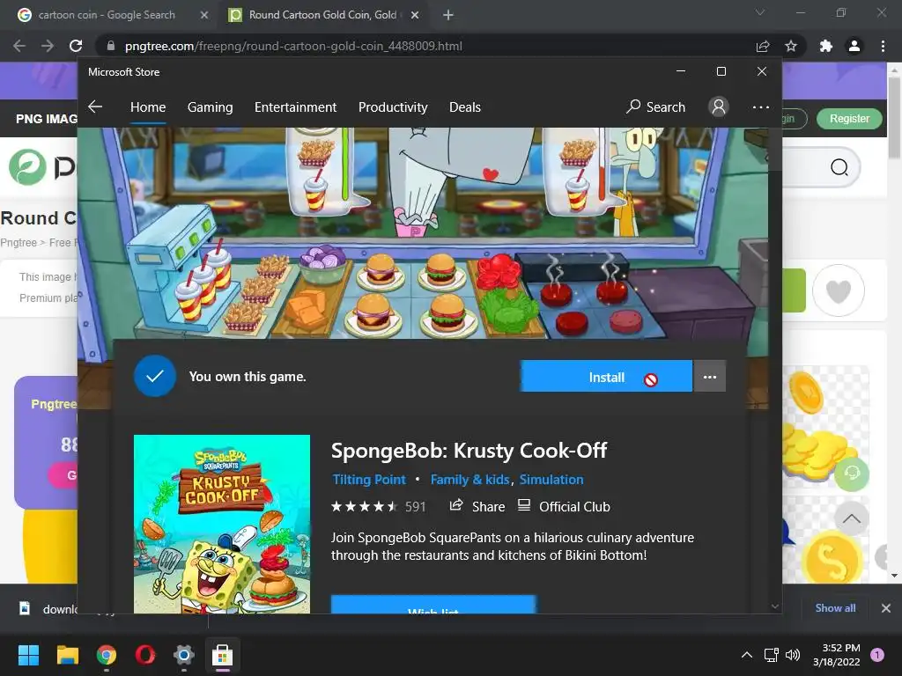Open the Tilting Point publisher link
Image resolution: width=902 pixels, height=676 pixels.
[369, 480]
